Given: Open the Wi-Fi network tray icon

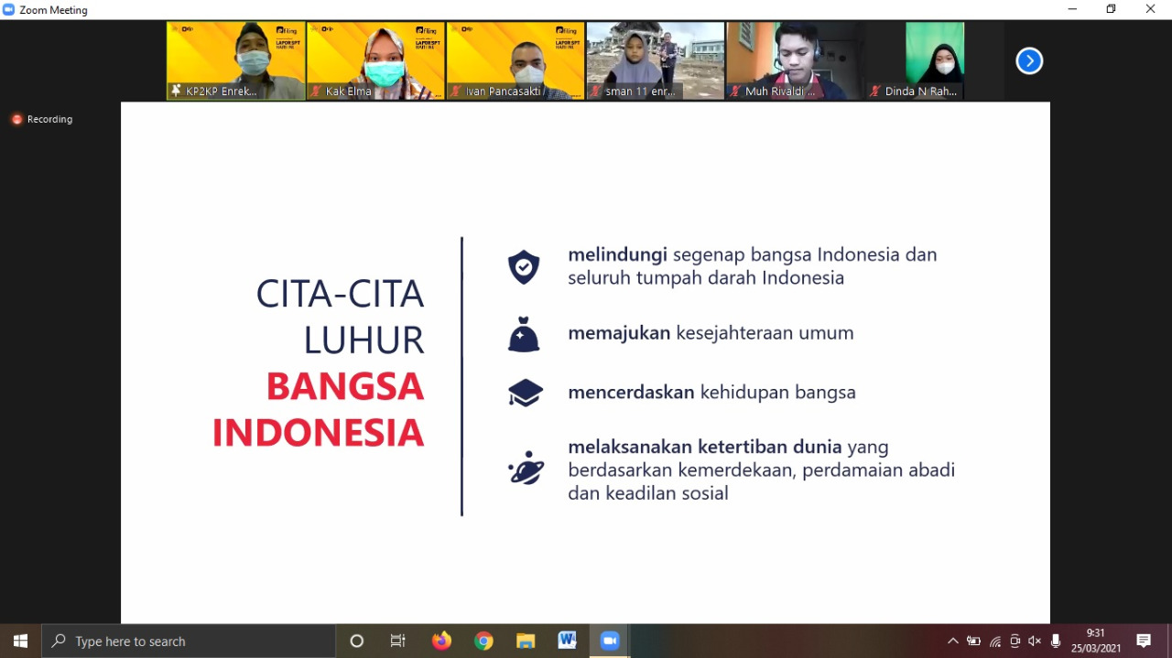Looking at the screenshot, I should [x=994, y=642].
